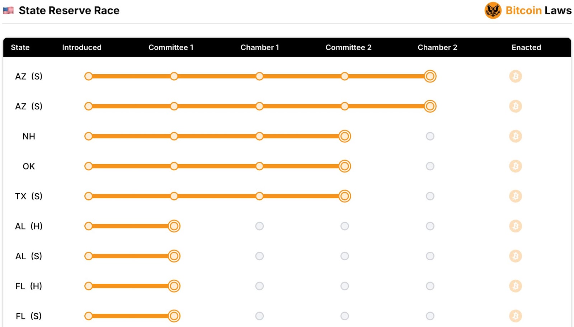The image size is (574, 327).
Task: Click the Enacted bitcoin icon for FL (S)
Action: coord(516,316)
